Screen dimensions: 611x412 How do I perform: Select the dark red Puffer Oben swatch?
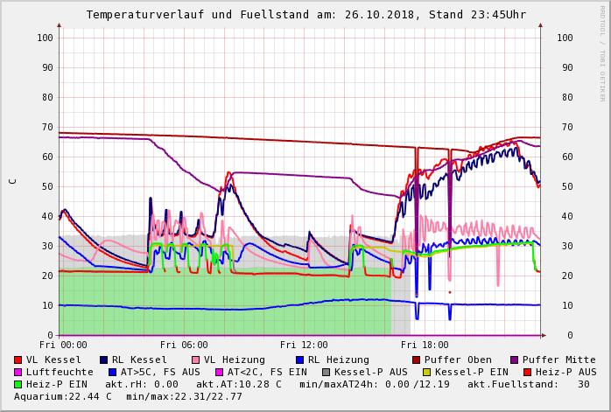[417, 360]
